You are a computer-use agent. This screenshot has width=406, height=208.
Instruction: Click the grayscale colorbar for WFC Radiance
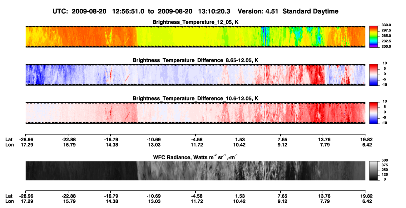point(374,171)
